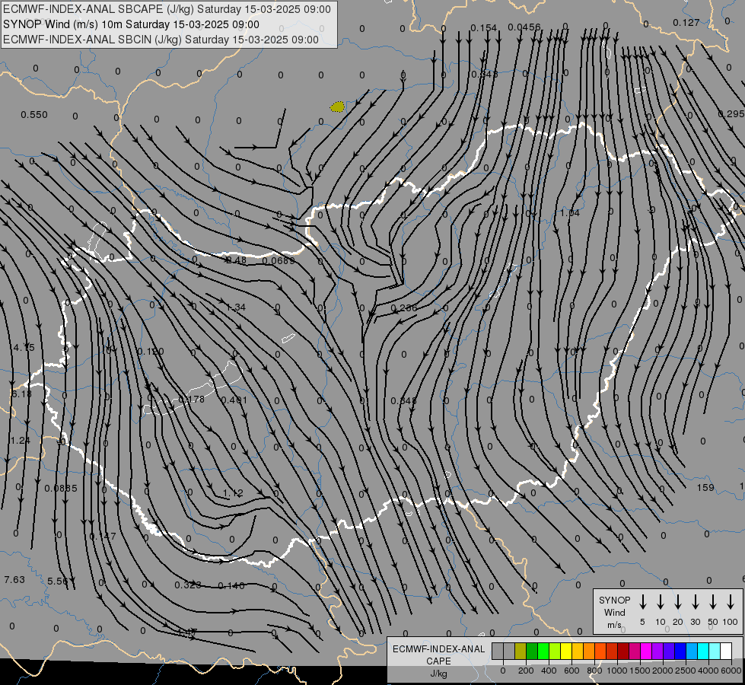
Task: Click the 10 m/s wind arrow in legend
Action: point(661,602)
